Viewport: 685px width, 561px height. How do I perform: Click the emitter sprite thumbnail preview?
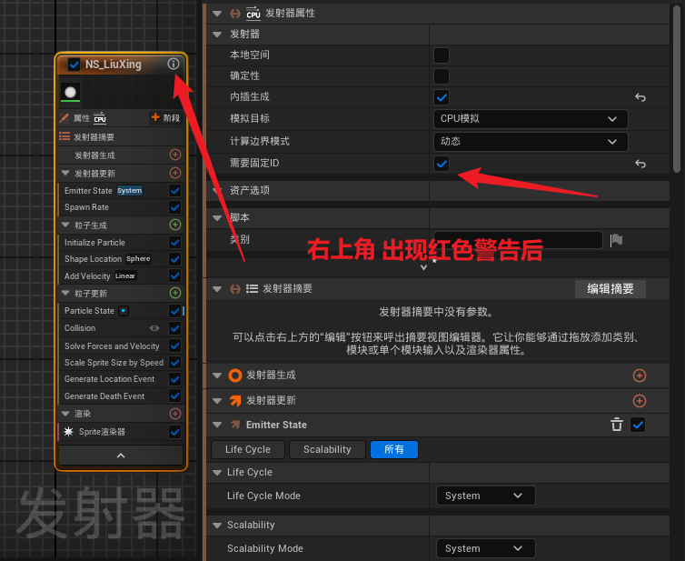[x=70, y=92]
